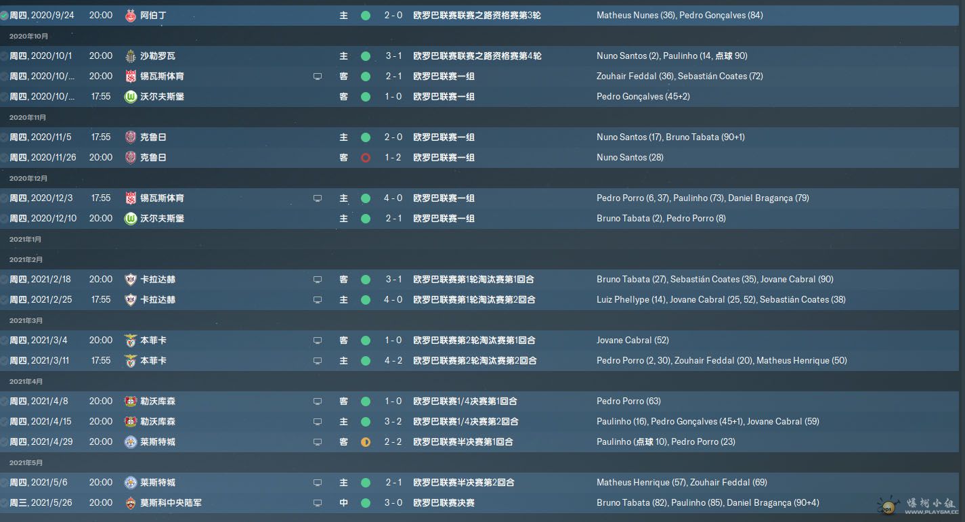Viewport: 965px width, 522px height.
Task: Collapse the 2020年10月 month section header
Action: [x=28, y=36]
